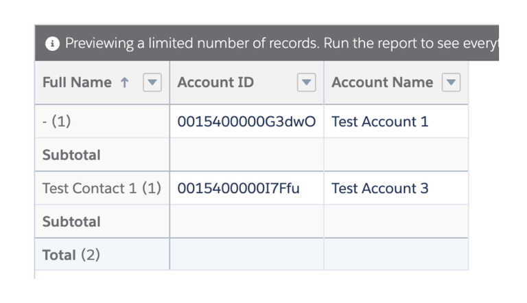527x303 pixels.
Task: Open the Test Account 1 link
Action: tap(379, 122)
